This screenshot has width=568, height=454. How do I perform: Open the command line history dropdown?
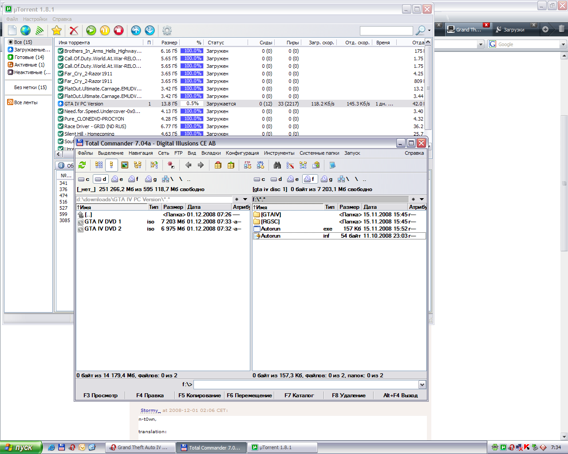point(422,385)
